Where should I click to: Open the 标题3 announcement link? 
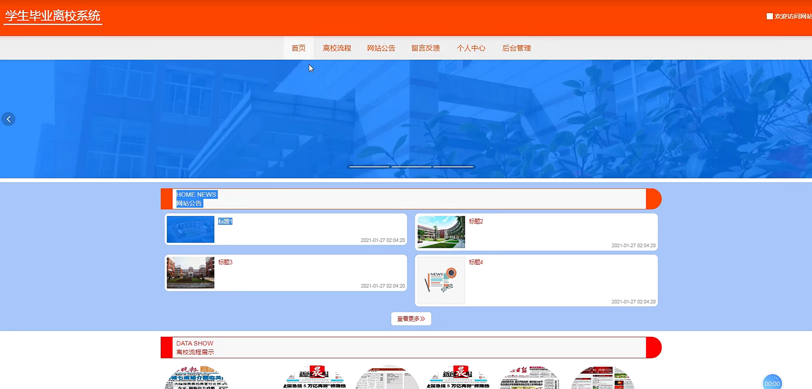225,262
